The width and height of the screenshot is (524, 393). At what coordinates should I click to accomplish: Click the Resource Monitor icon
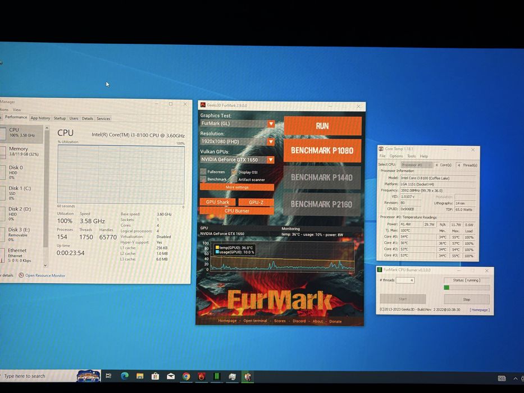(21, 275)
